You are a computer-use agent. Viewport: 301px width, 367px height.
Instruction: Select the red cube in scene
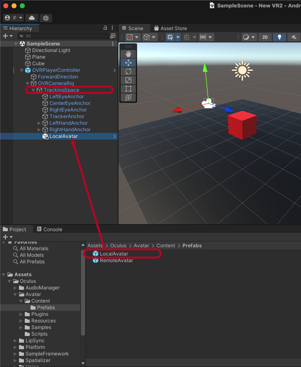[x=242, y=125]
